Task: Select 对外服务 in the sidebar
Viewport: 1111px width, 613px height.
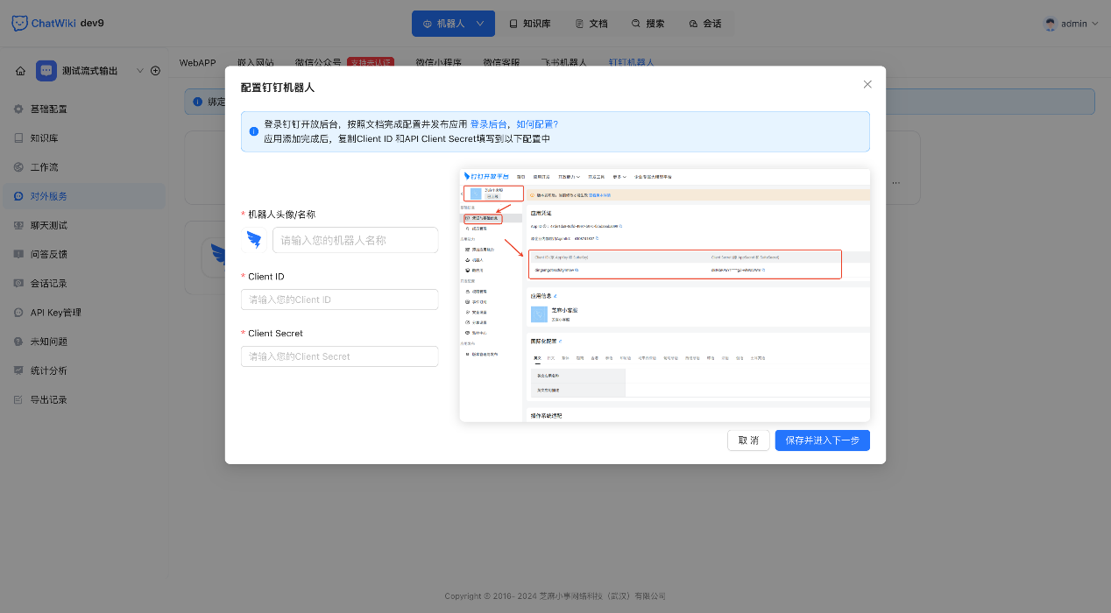Action: pyautogui.click(x=83, y=196)
